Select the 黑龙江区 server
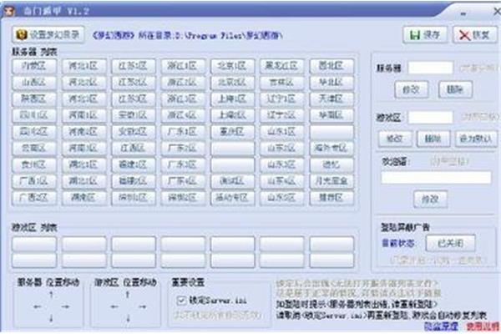 click(282, 66)
